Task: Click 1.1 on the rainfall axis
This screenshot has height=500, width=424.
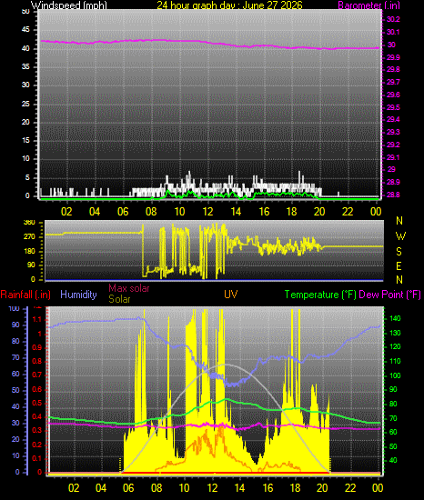Action: pyautogui.click(x=37, y=320)
